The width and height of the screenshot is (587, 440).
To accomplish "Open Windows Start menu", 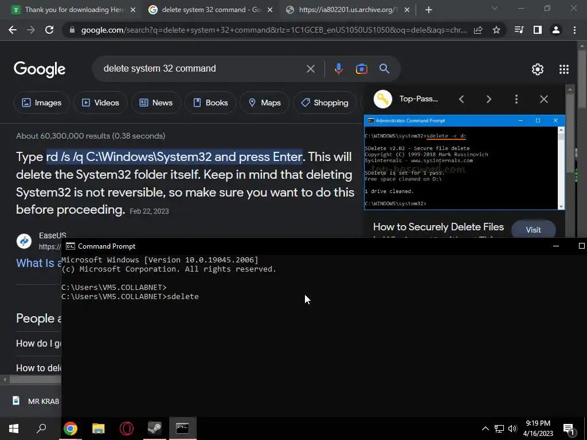I will coord(14,429).
